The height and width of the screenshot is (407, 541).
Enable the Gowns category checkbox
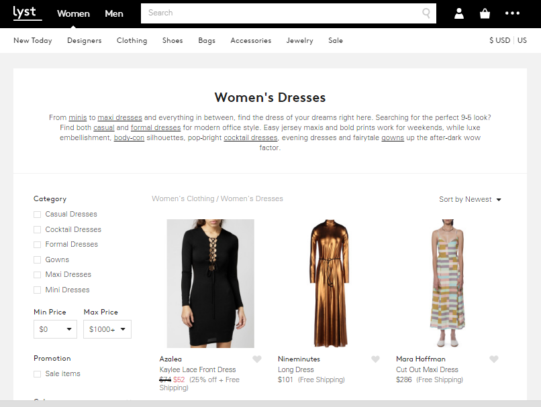click(x=38, y=260)
